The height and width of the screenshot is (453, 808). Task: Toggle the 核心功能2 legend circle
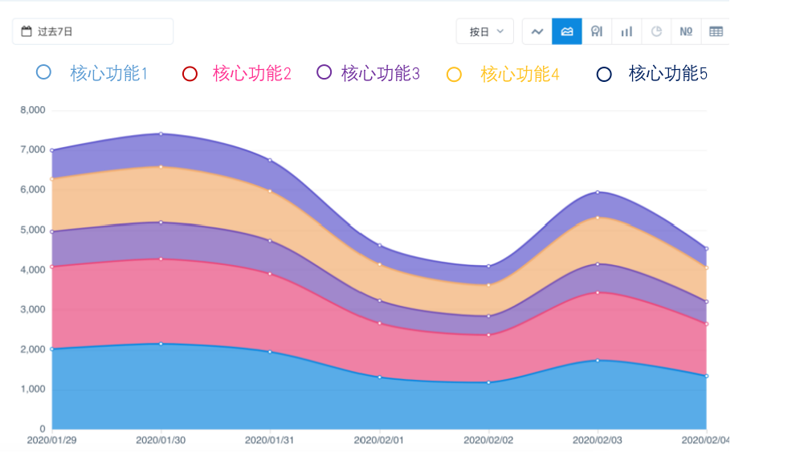(190, 74)
